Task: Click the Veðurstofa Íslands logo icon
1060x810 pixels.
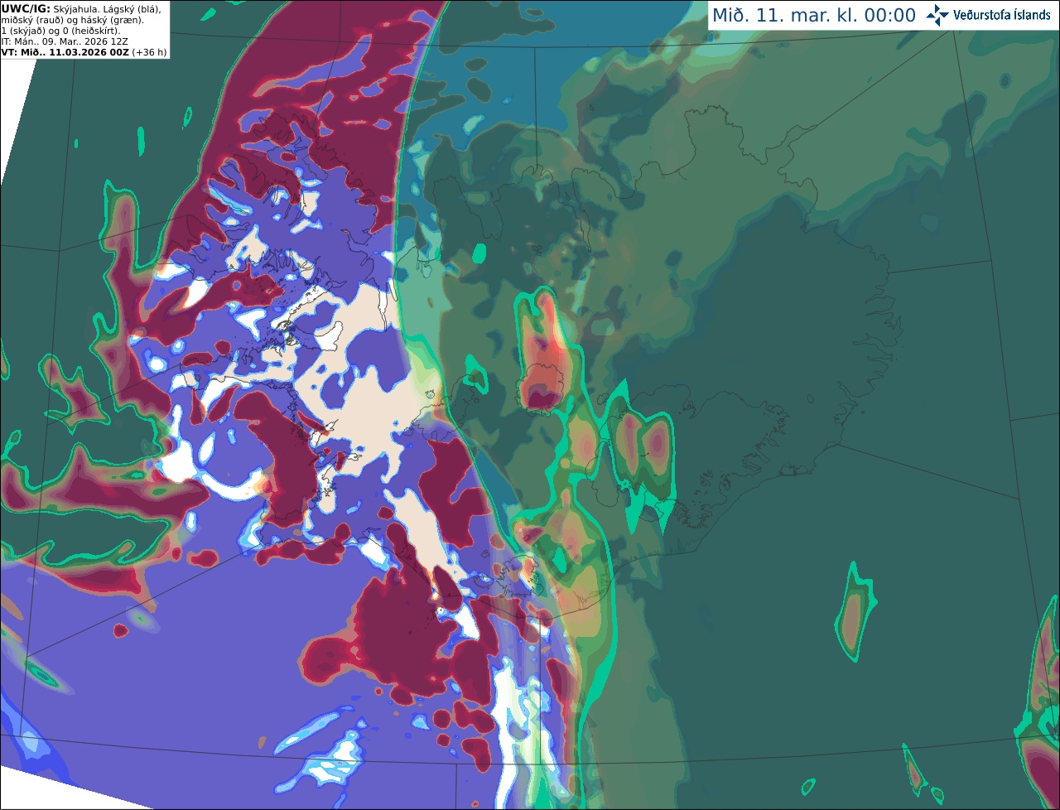Action: coord(937,15)
